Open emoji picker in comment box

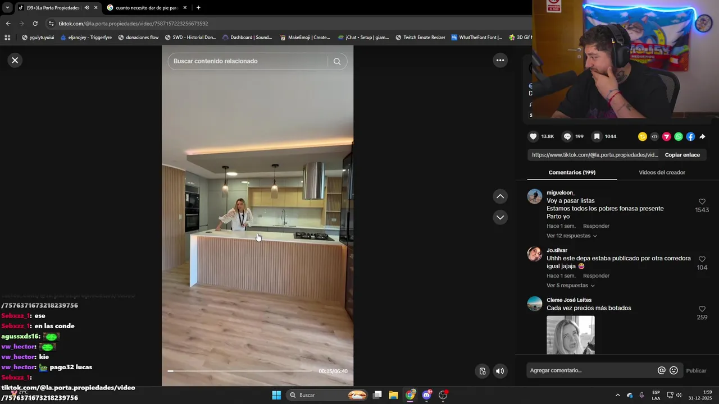click(x=674, y=370)
